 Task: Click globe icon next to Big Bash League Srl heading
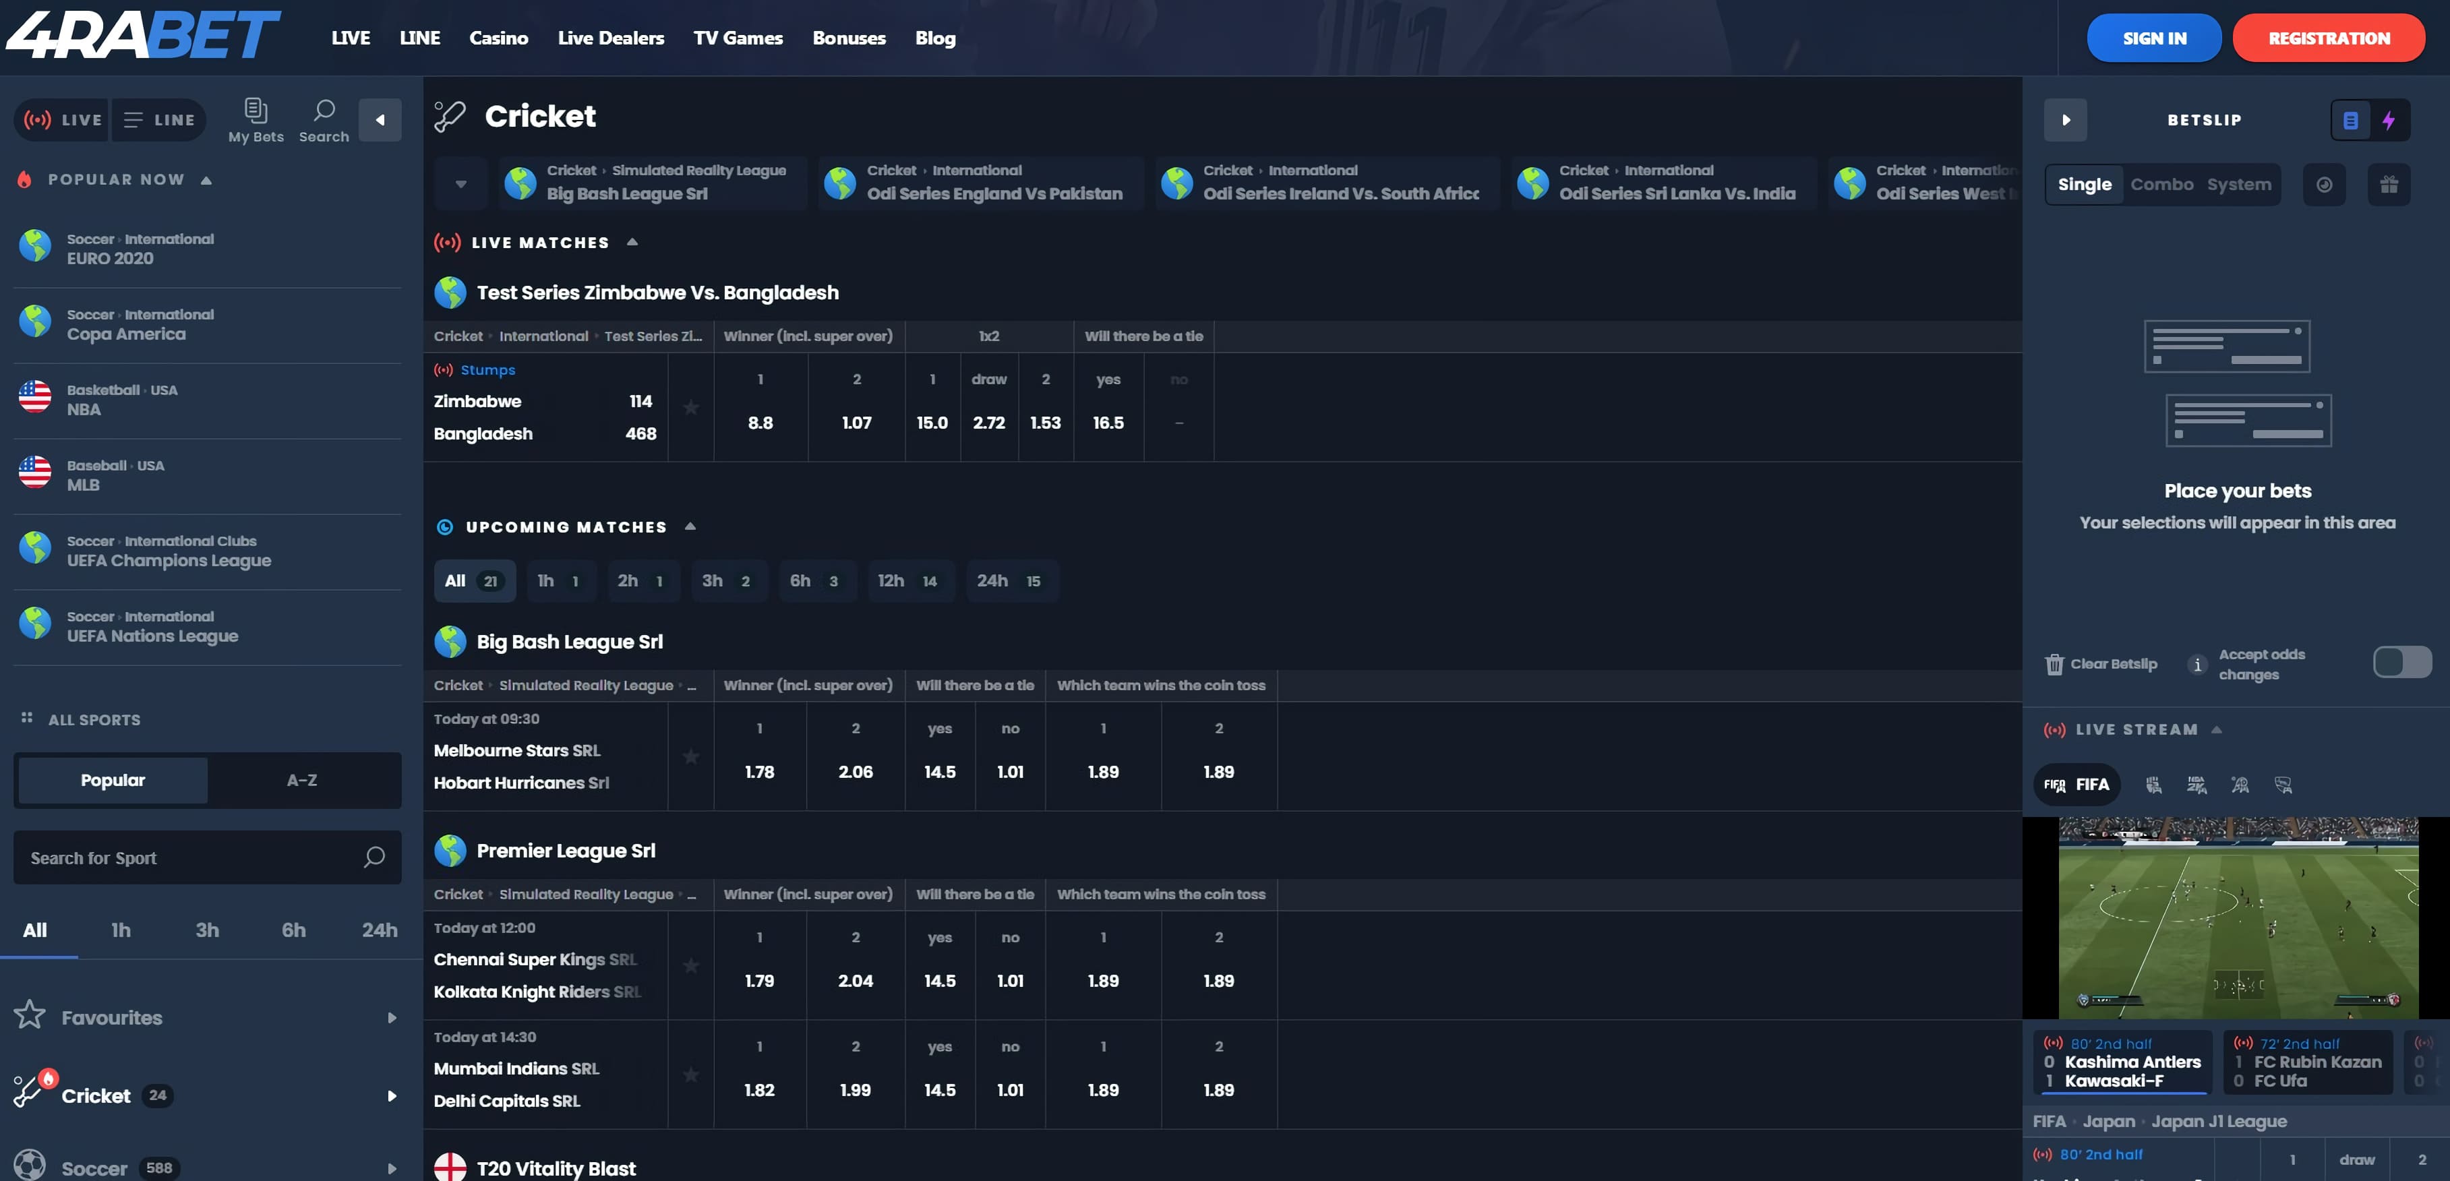pyautogui.click(x=450, y=642)
